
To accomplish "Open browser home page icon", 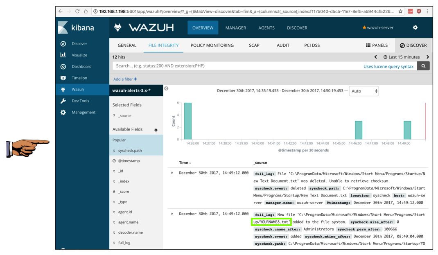I will 86,11.
